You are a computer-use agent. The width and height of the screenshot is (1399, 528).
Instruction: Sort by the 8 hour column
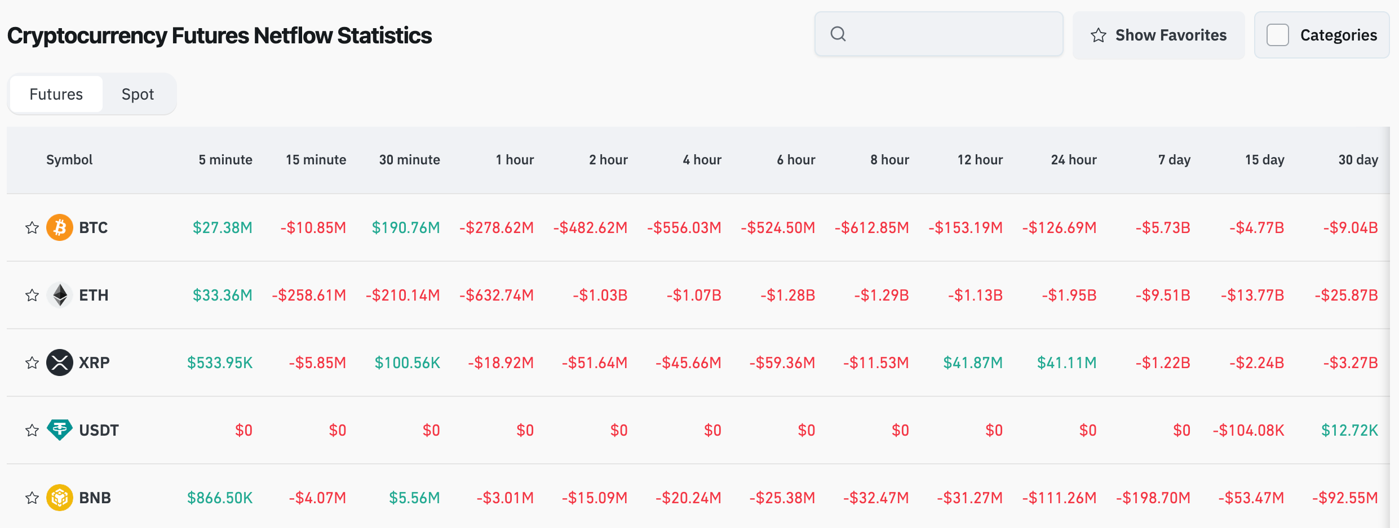(890, 160)
